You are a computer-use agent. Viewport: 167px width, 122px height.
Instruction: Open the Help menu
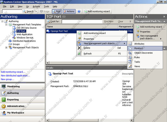point(55,7)
